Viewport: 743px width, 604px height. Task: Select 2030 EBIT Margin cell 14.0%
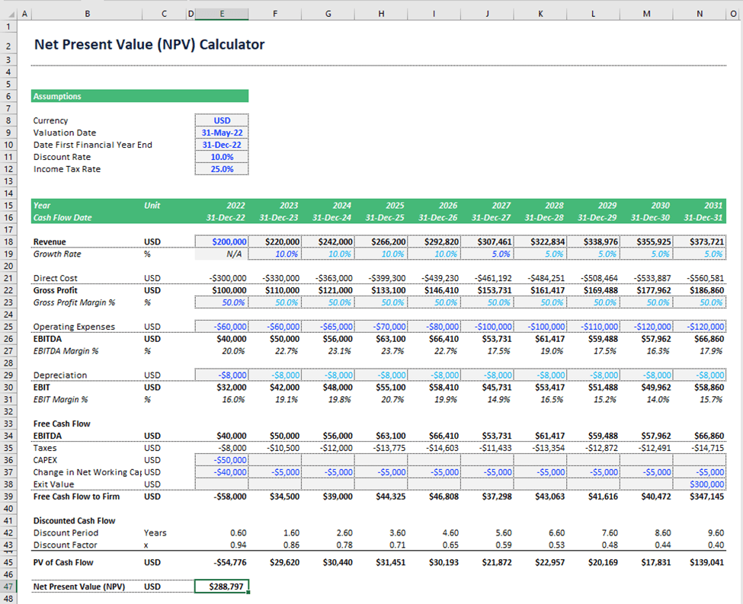(x=646, y=399)
